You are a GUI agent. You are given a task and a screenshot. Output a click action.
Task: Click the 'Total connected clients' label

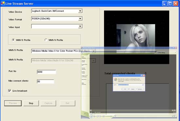119,73
